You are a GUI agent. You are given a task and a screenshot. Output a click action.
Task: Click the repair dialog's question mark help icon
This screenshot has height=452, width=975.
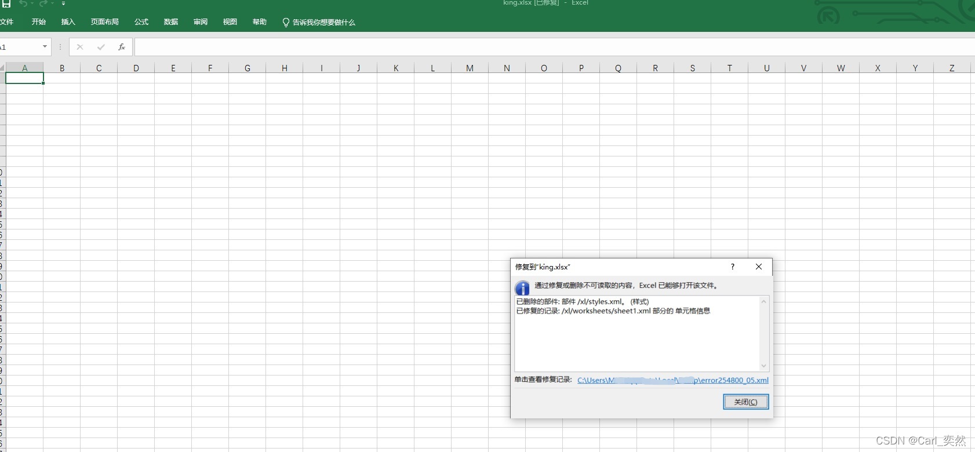coord(733,267)
